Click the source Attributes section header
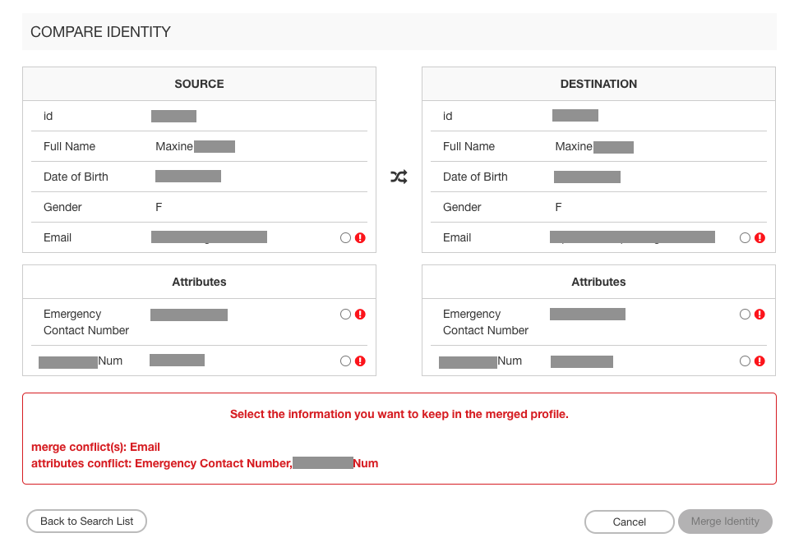Image resolution: width=794 pixels, height=556 pixels. point(199,282)
